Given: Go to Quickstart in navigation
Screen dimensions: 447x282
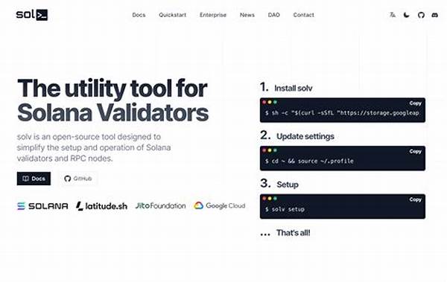Looking at the screenshot, I should (x=173, y=15).
